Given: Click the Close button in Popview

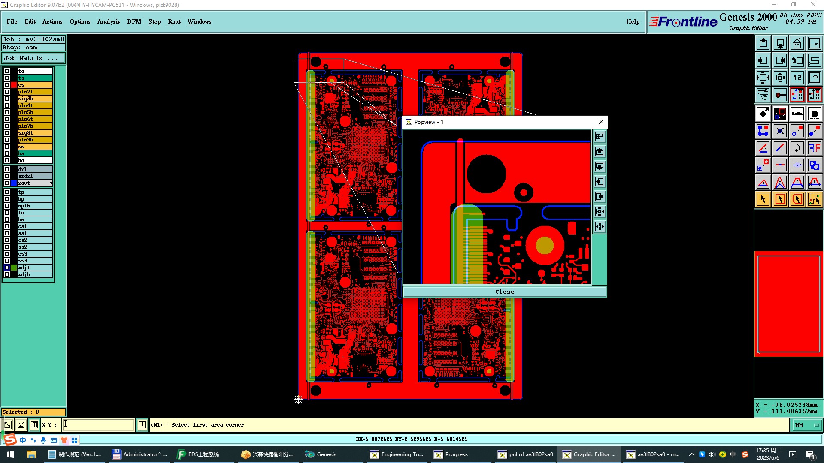Looking at the screenshot, I should tap(504, 292).
